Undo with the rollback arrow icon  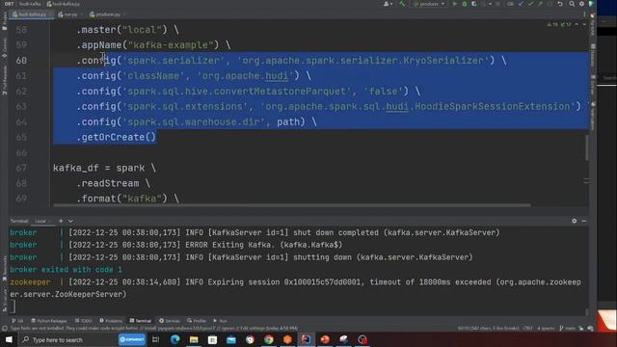pos(560,4)
